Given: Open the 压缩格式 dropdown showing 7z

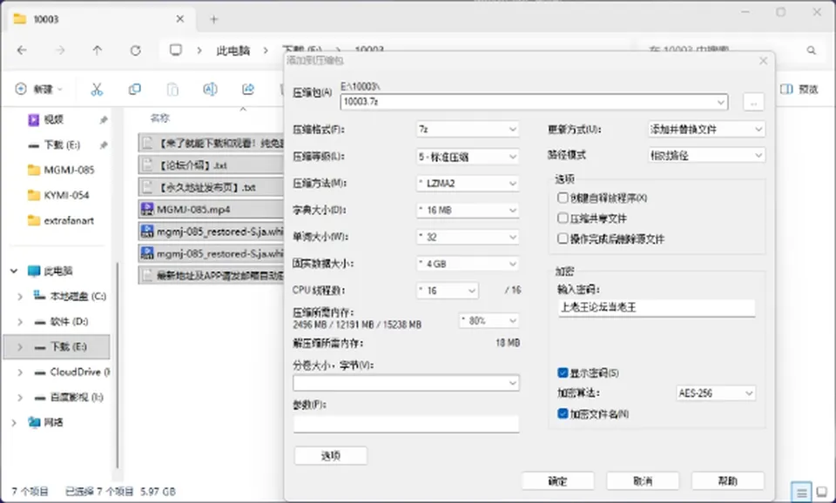Looking at the screenshot, I should tap(467, 129).
